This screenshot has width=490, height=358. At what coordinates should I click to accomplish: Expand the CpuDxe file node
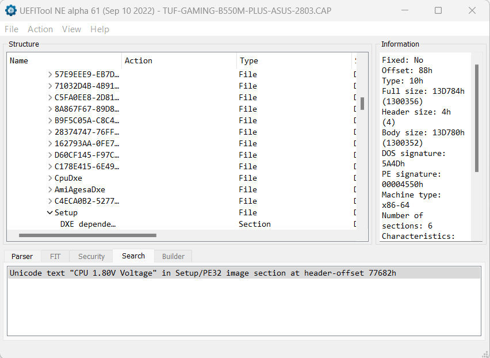click(50, 178)
